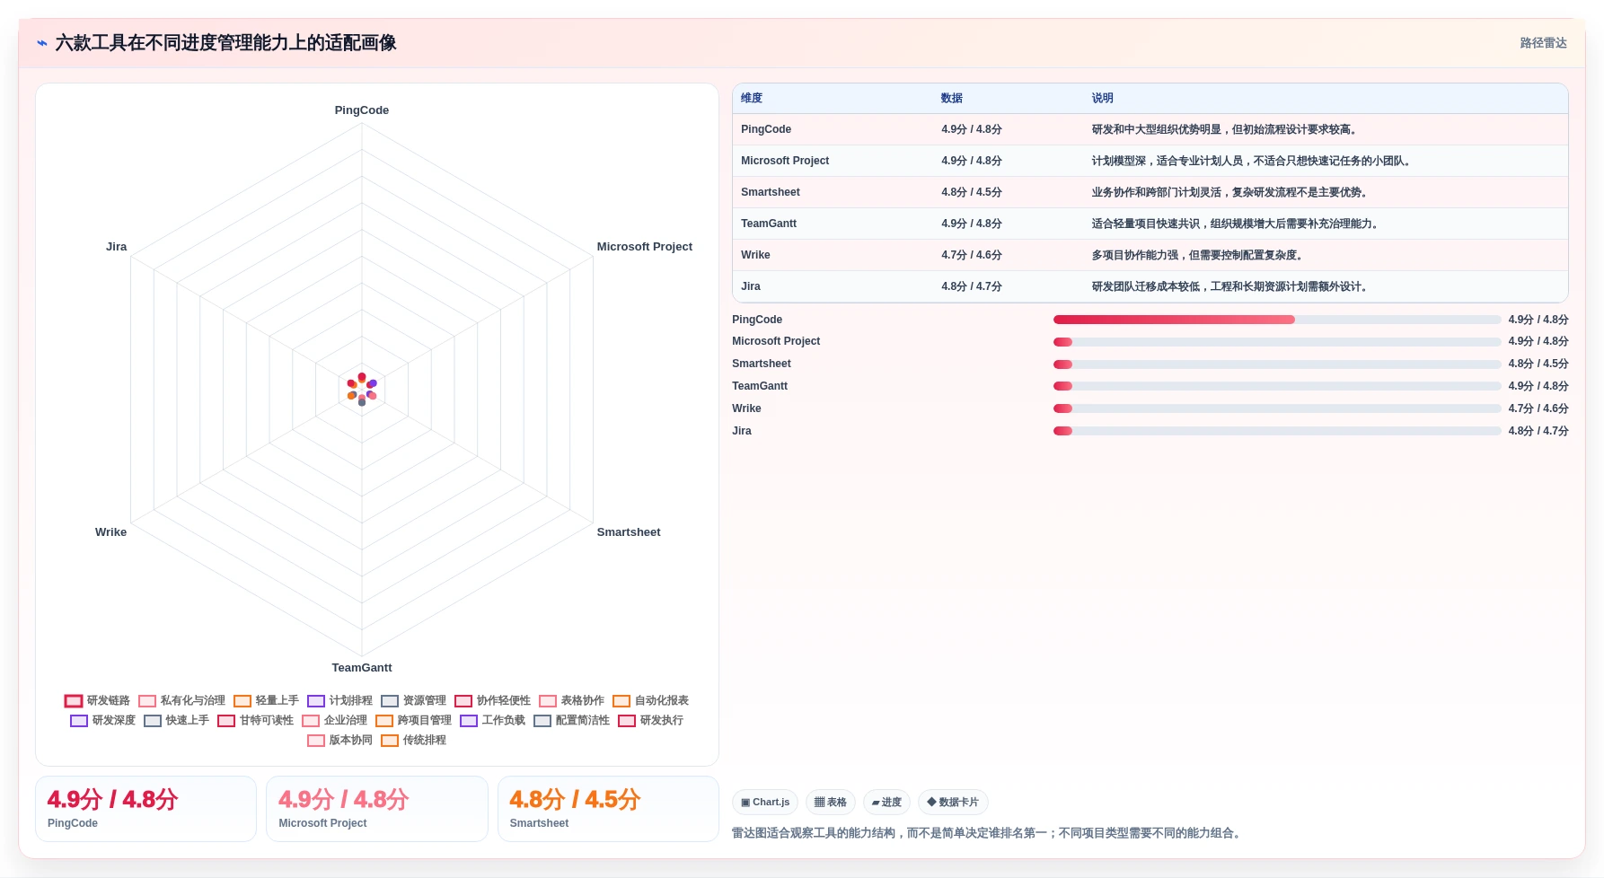This screenshot has width=1604, height=878.
Task: Select the TeamGantt table row name
Action: click(x=769, y=224)
